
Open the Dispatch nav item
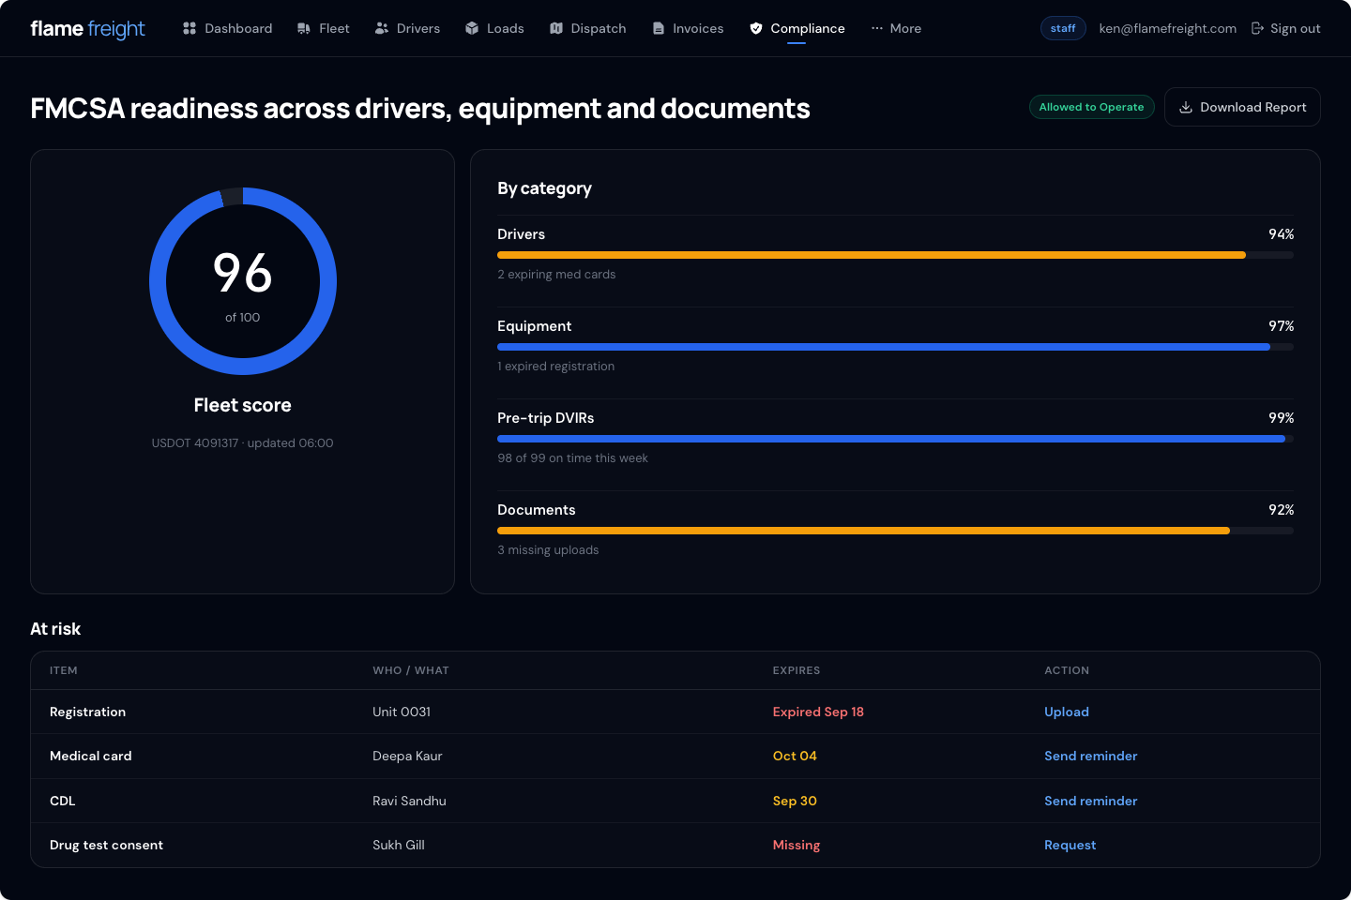588,28
